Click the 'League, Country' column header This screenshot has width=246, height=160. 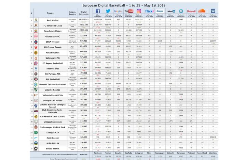[x=72, y=13]
